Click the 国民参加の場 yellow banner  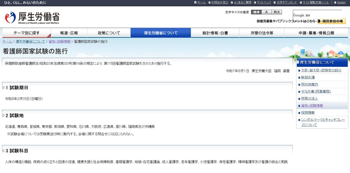(x=331, y=21)
